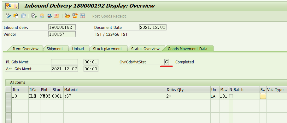This screenshot has width=287, height=123.
Task: Click the serial numbers abacus icon
Action: click(83, 16)
